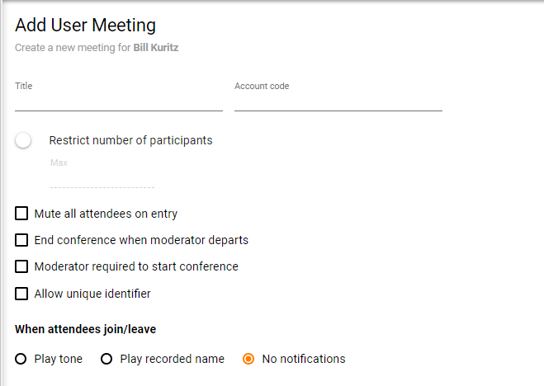Click the 'Play tone' option label
544x386 pixels.
(59, 360)
